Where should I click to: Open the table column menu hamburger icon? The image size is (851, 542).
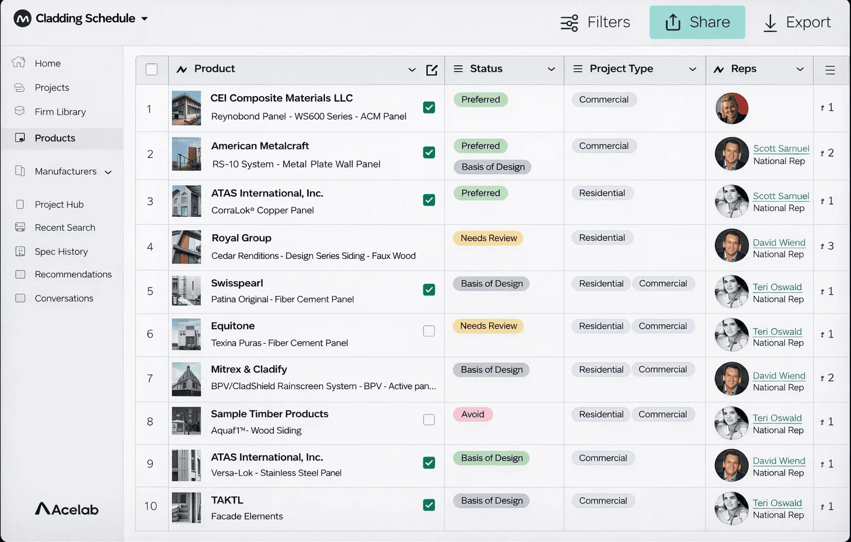click(830, 70)
